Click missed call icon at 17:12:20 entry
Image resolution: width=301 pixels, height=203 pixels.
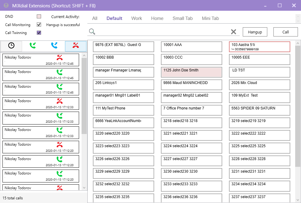coord(60,144)
